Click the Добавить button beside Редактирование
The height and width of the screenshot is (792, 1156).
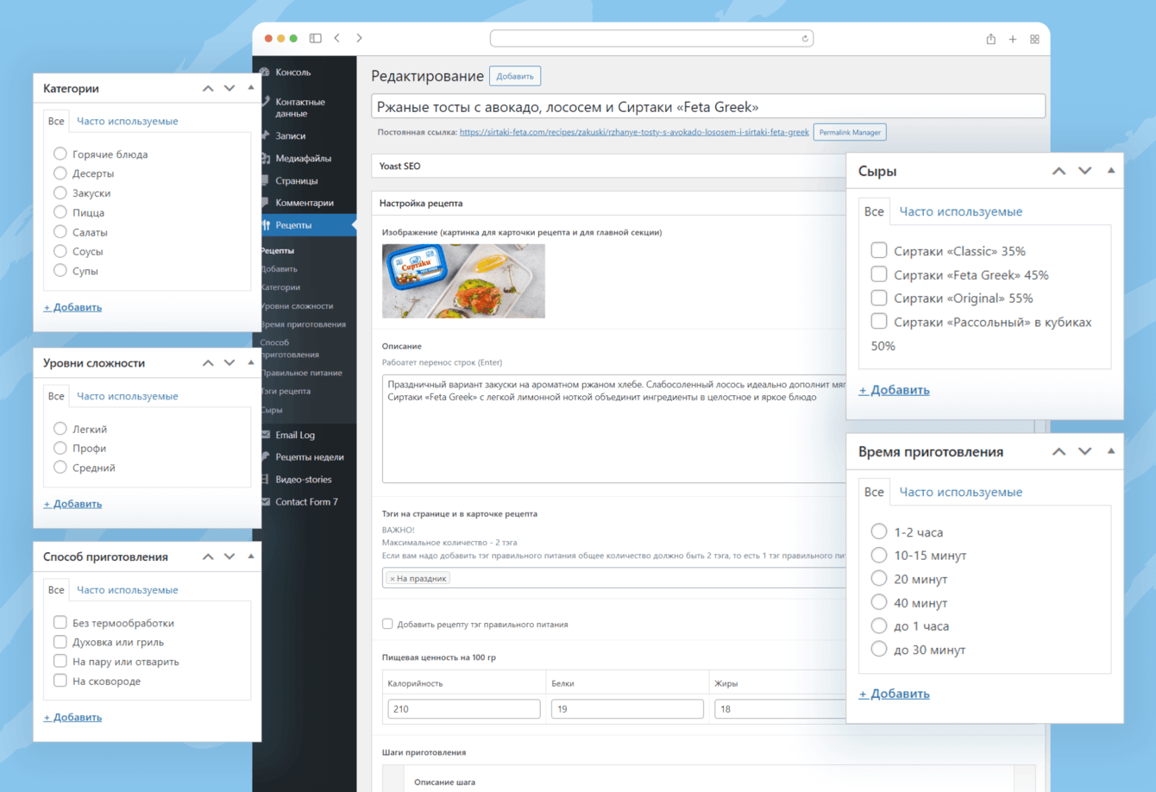(515, 76)
